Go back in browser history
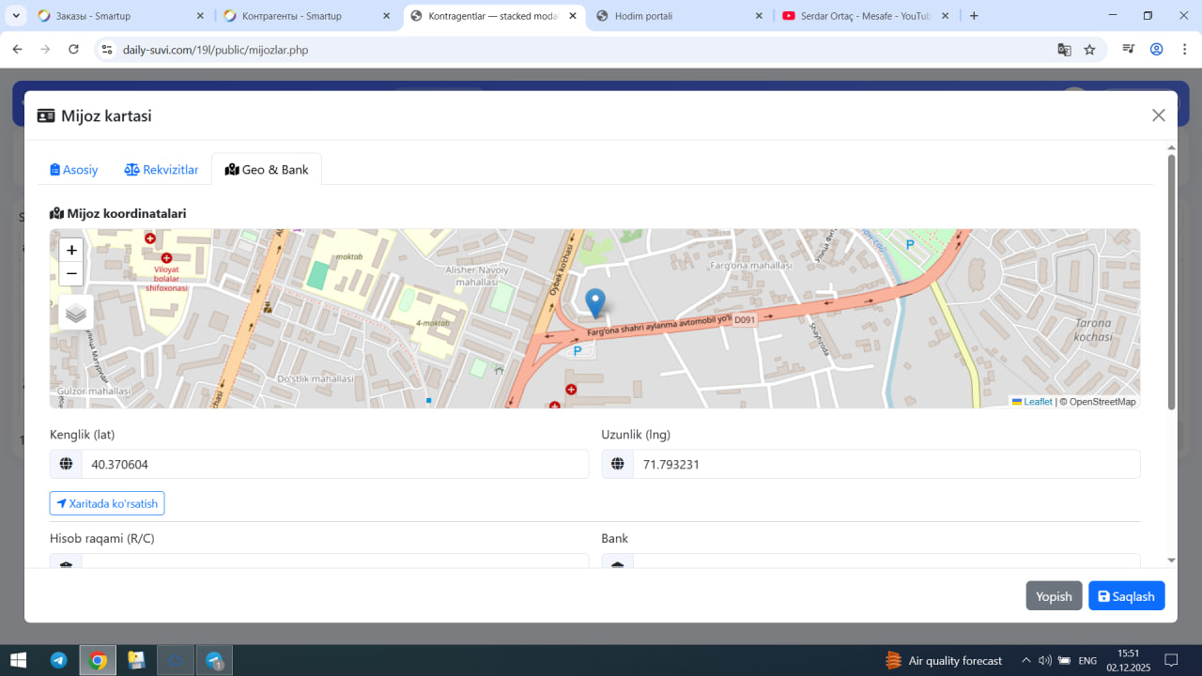Viewport: 1202px width, 676px height. (17, 50)
